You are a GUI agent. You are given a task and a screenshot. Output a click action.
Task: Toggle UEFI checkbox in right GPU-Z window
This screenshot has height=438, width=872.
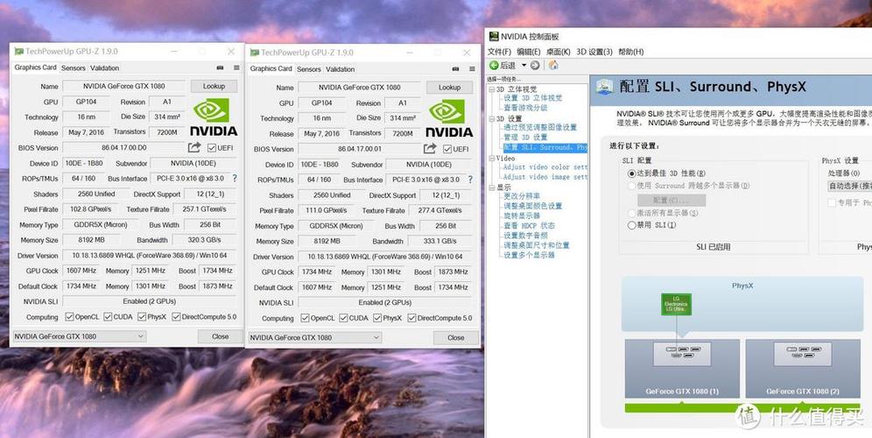(x=447, y=149)
